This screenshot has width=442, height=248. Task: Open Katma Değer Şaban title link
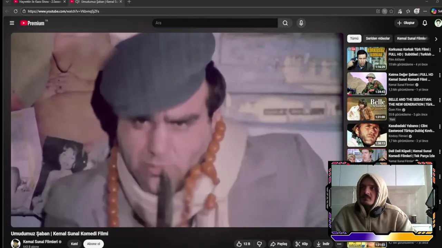pos(411,77)
